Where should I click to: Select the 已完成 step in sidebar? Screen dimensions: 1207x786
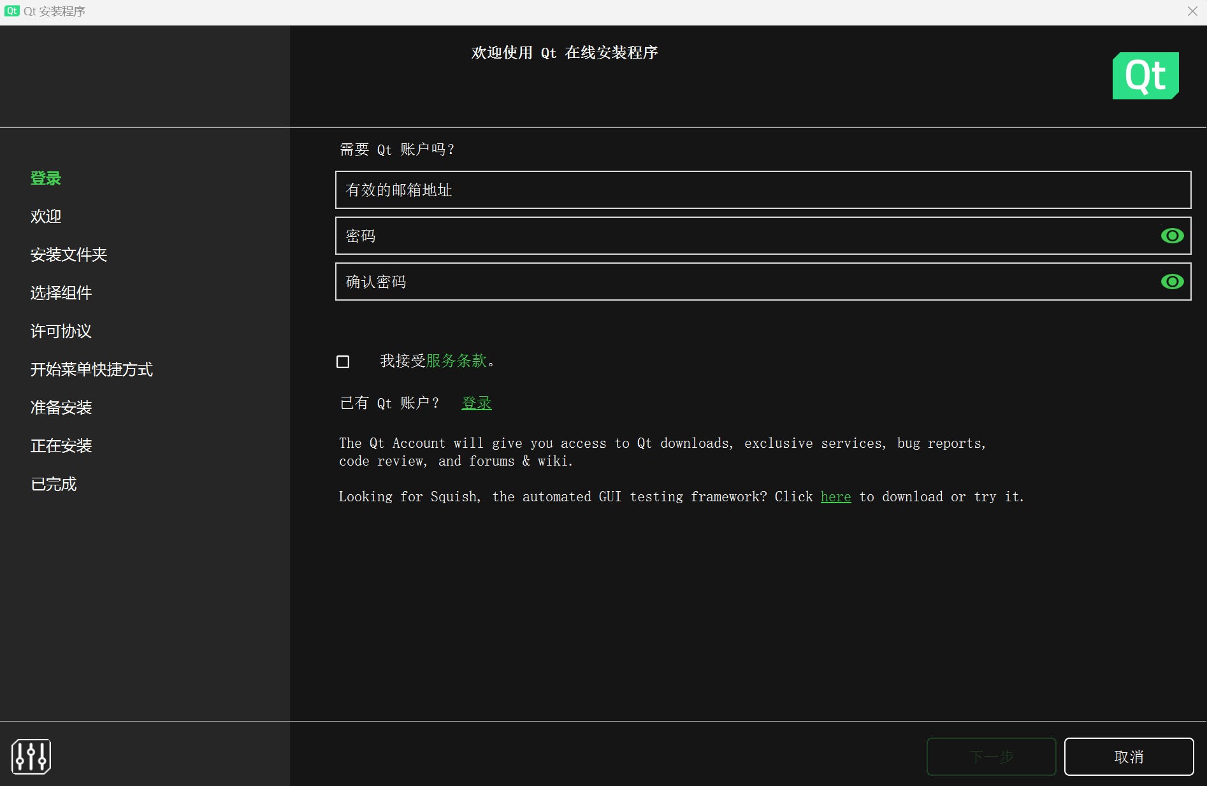click(54, 484)
